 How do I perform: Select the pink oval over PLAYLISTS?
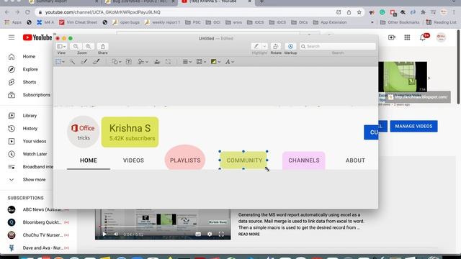[x=185, y=158]
